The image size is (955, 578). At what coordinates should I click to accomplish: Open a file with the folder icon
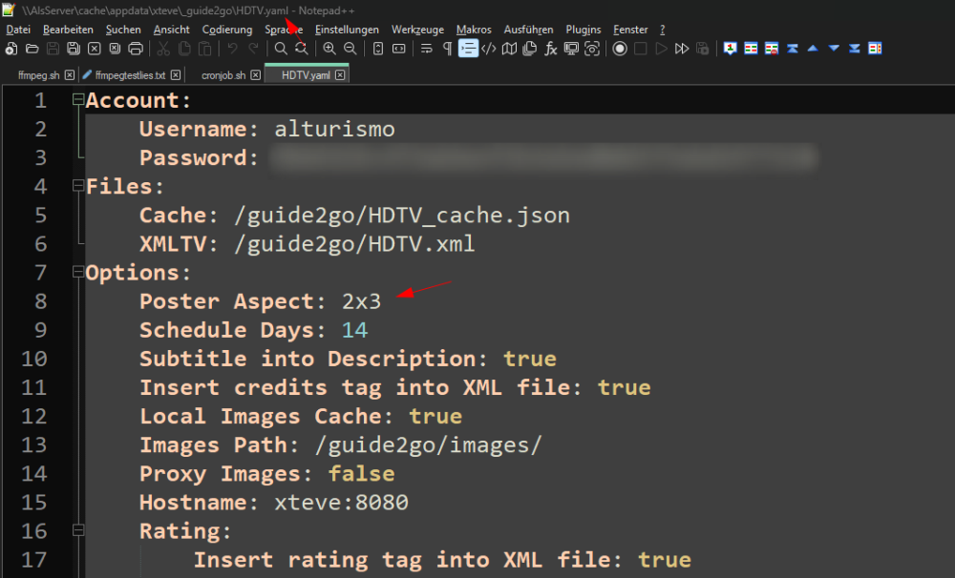tap(32, 49)
